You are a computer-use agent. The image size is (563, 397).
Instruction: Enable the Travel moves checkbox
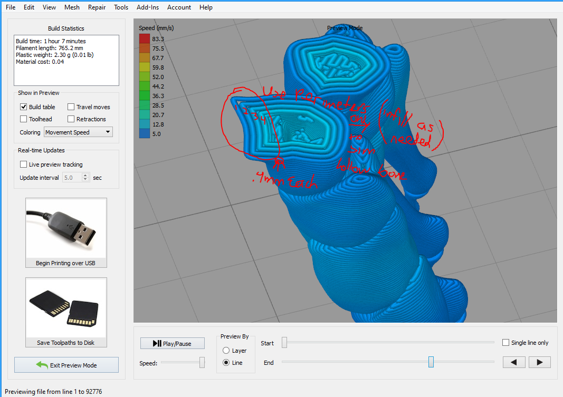point(71,107)
